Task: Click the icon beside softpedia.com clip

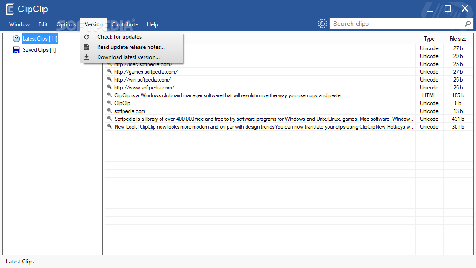Action: [110, 111]
